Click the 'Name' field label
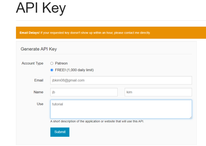206x146 pixels. (x=39, y=92)
